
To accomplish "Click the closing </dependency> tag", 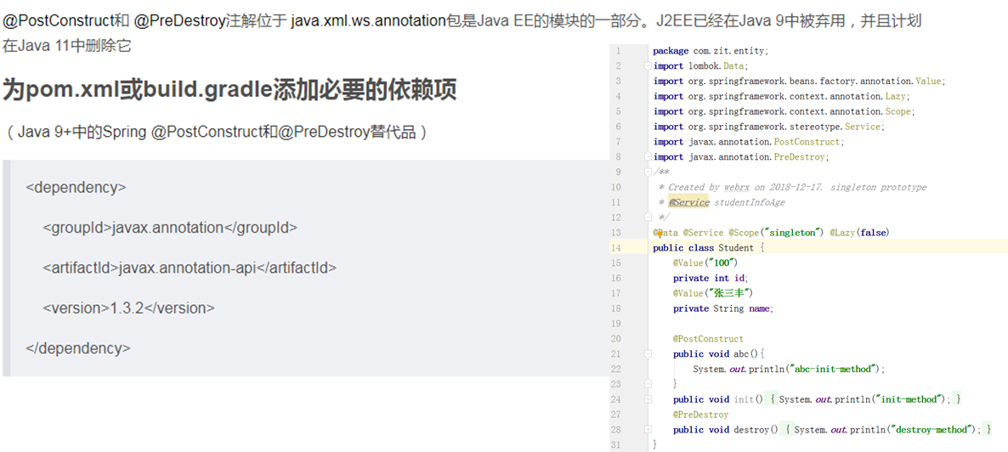I will coord(78,347).
